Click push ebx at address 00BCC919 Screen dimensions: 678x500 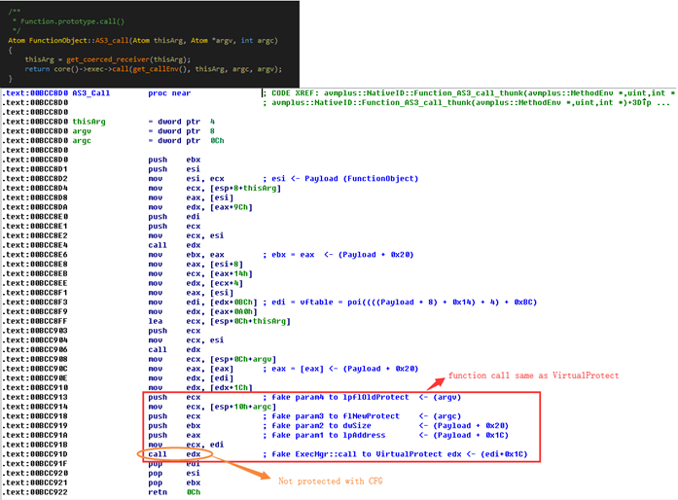(x=174, y=426)
